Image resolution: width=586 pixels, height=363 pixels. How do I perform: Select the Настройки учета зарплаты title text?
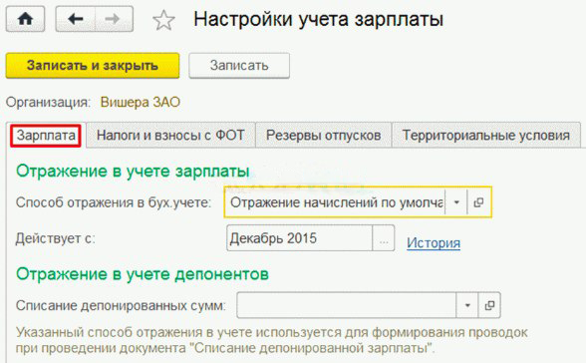click(319, 19)
